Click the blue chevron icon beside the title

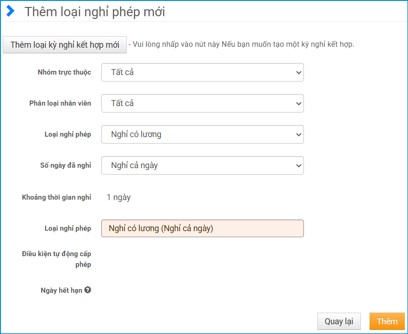pos(10,12)
